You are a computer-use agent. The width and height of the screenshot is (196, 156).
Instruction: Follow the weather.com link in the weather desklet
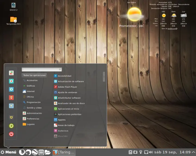click(171, 29)
